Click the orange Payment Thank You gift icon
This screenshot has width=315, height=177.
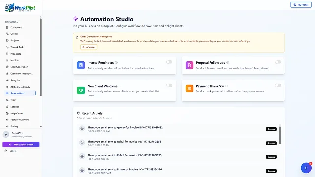(x=189, y=88)
